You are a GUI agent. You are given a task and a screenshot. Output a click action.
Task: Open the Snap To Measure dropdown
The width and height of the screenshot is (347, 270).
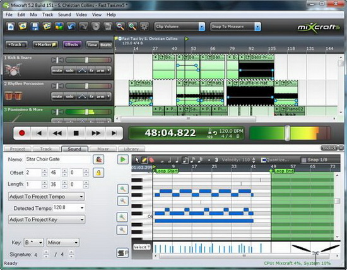[257, 27]
